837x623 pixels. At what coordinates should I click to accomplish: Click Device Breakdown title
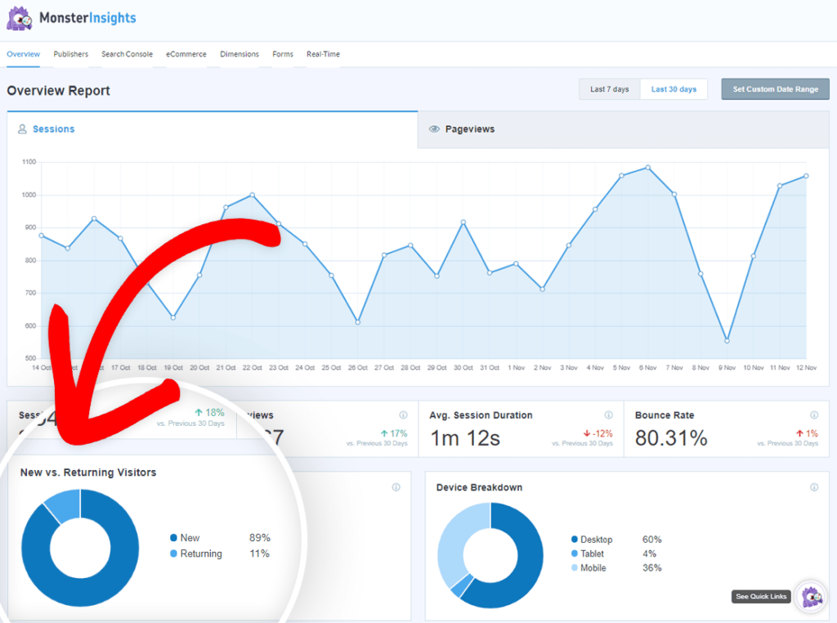pyautogui.click(x=479, y=487)
